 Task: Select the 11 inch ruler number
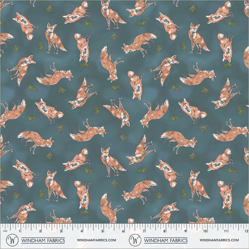pos(226,231)
